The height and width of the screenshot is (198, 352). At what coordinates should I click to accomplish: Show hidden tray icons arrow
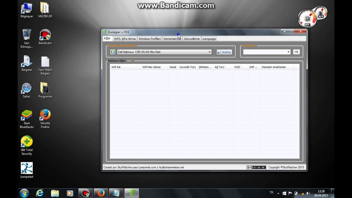coord(278,193)
